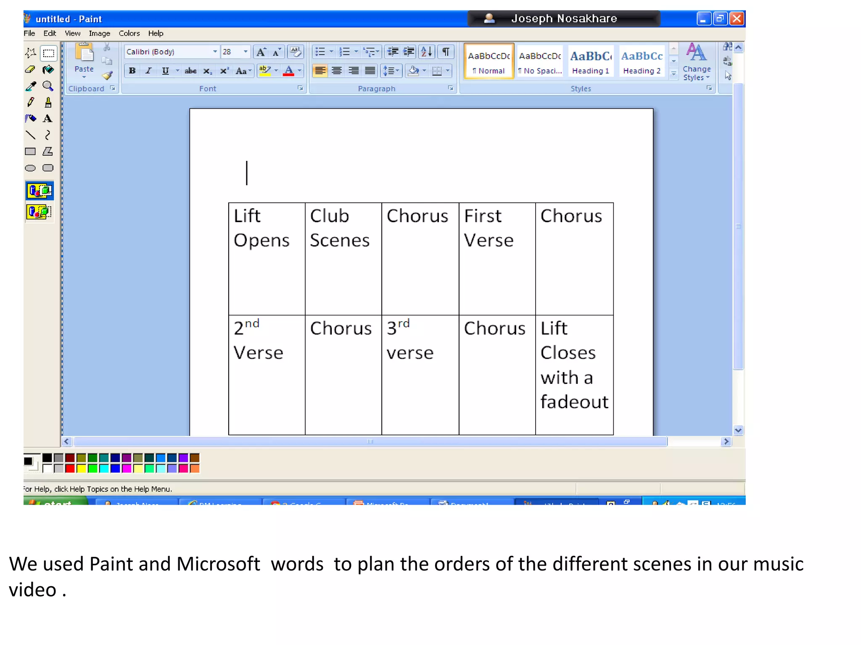861x645 pixels.
Task: Apply the Heading 2 style
Action: tap(642, 61)
